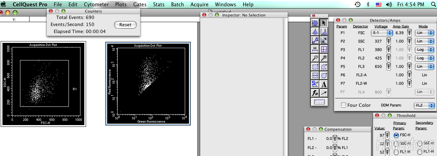Select the arrow drawing tool

click(324, 93)
